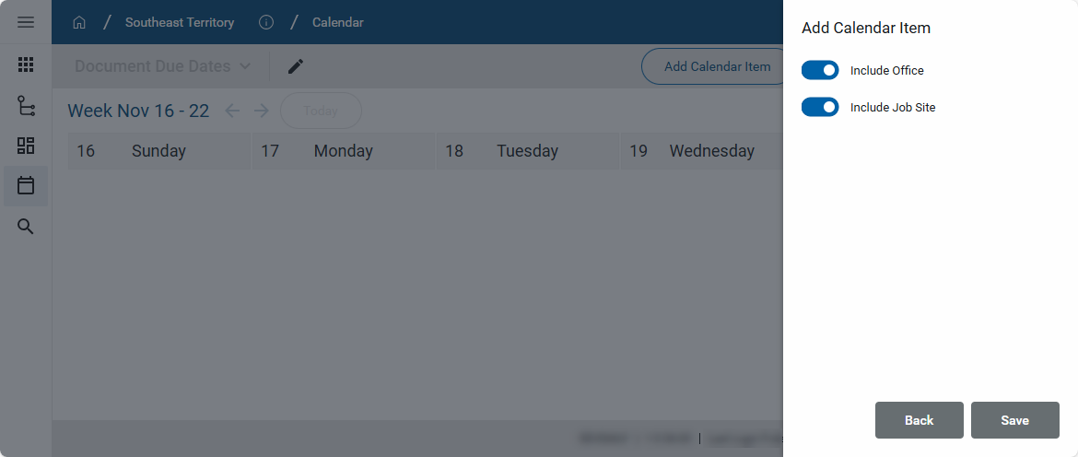
Task: Click the Calendar breadcrumb item
Action: pyautogui.click(x=338, y=22)
